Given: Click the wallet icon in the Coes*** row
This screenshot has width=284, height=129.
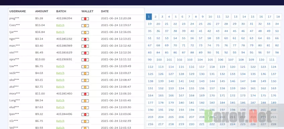Looking at the screenshot, I should coord(85,26).
